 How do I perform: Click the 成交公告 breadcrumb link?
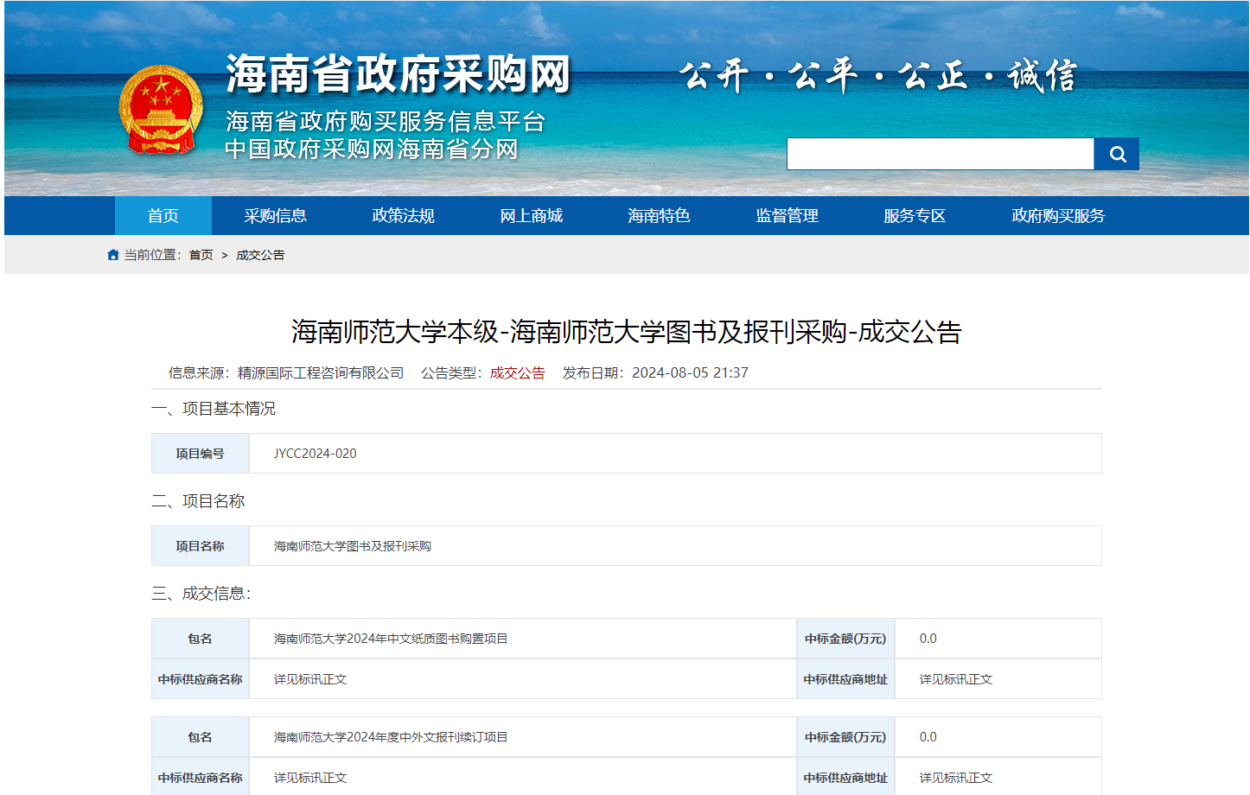coord(260,255)
